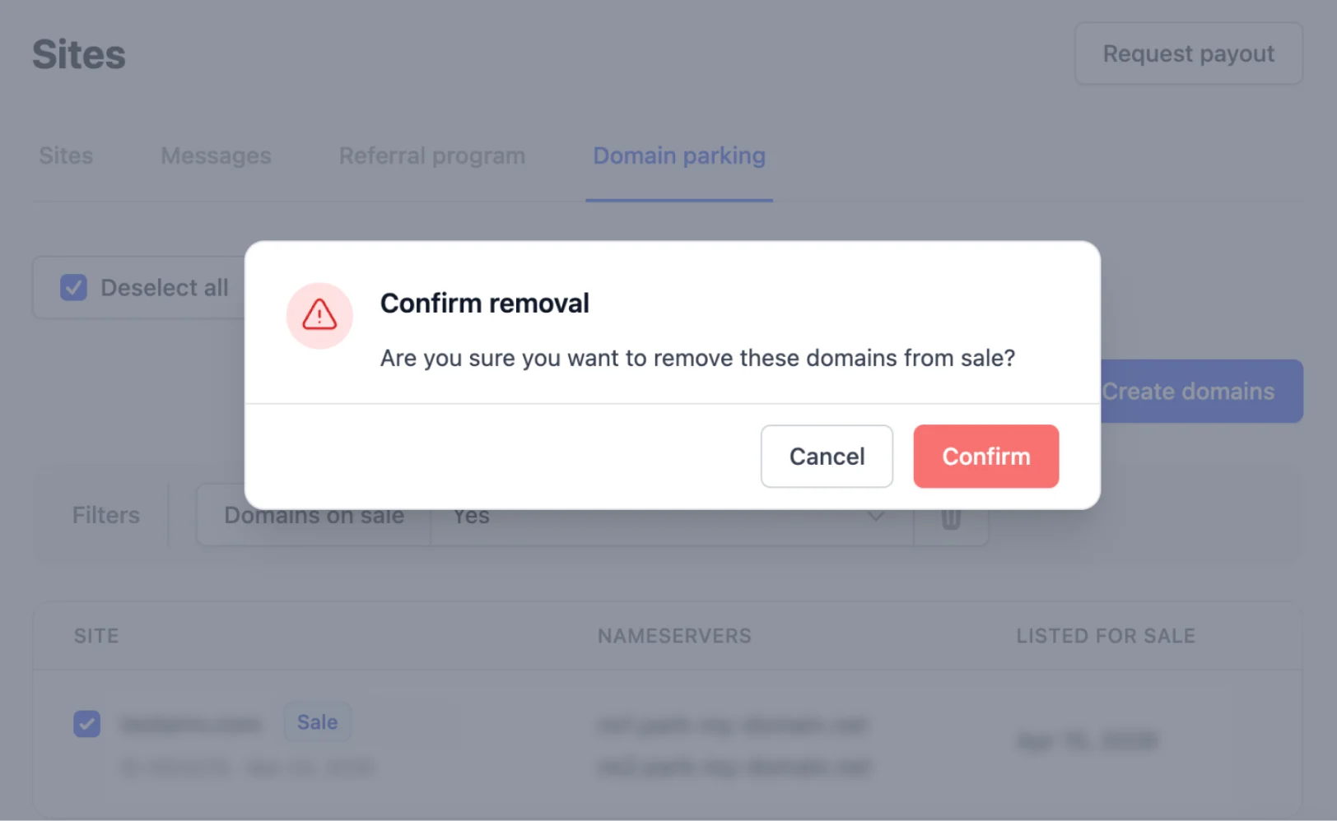Click the Filters label
Image resolution: width=1337 pixels, height=821 pixels.
pyautogui.click(x=106, y=516)
